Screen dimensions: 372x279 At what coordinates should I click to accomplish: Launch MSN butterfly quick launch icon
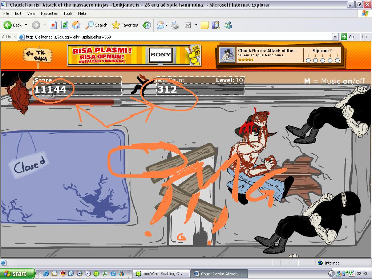(x=121, y=274)
